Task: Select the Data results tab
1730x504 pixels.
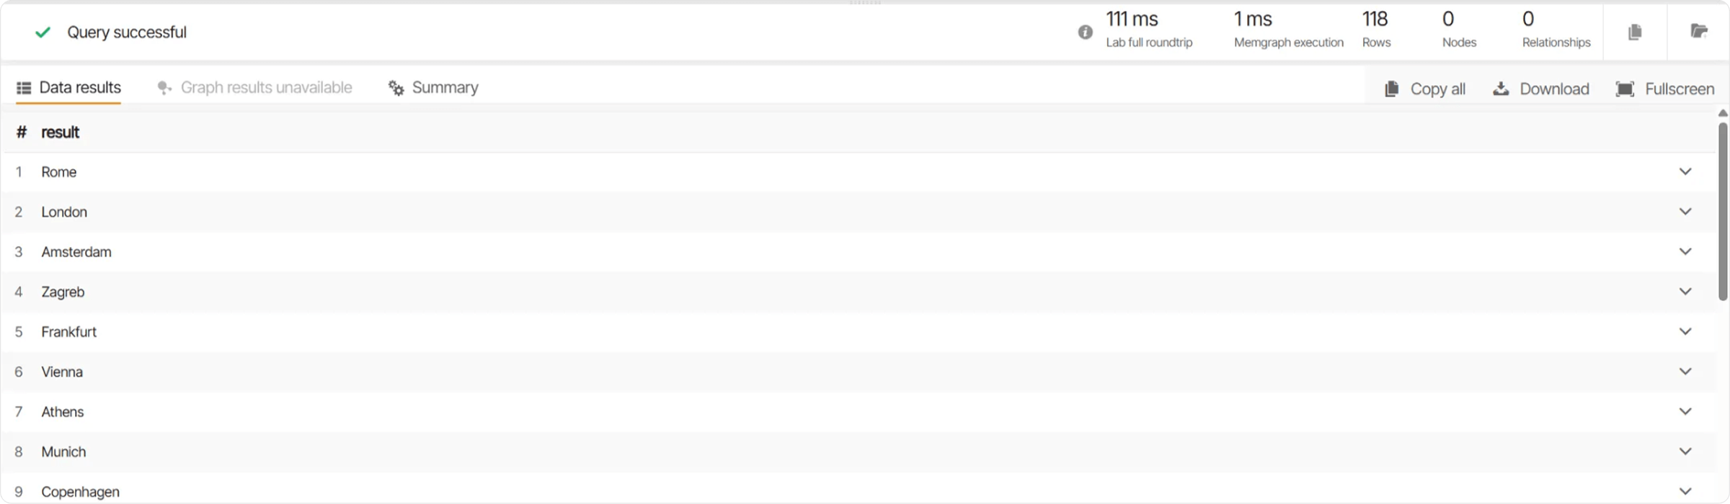Action: [x=68, y=88]
